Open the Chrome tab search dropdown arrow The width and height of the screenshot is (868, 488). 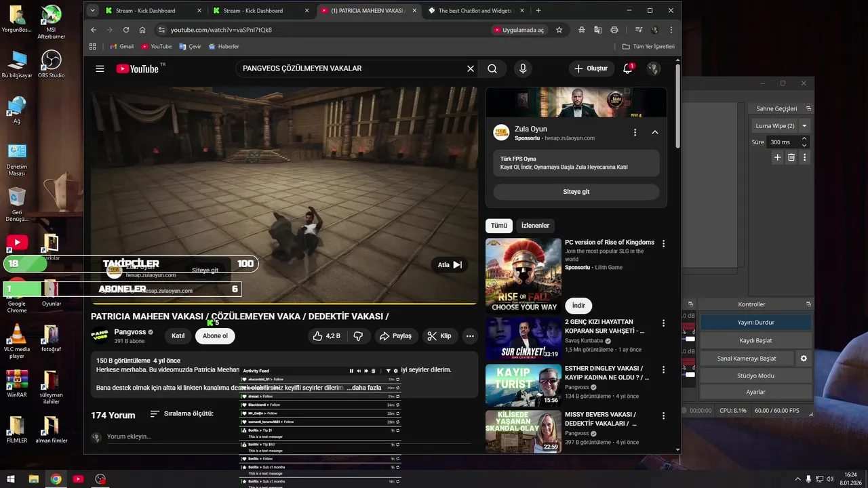[93, 10]
